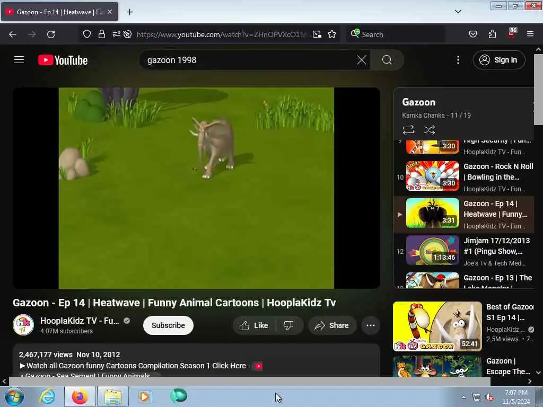Play Jimjam 17/12/2013 Pingu Show item
The image size is (543, 407).
464,251
